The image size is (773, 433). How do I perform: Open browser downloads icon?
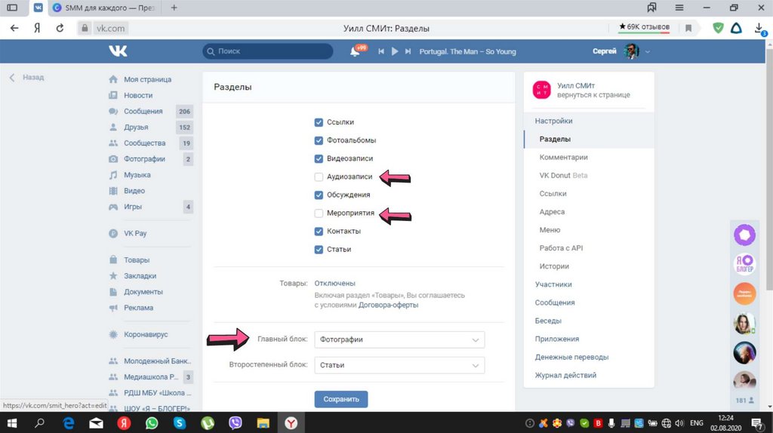tap(759, 28)
